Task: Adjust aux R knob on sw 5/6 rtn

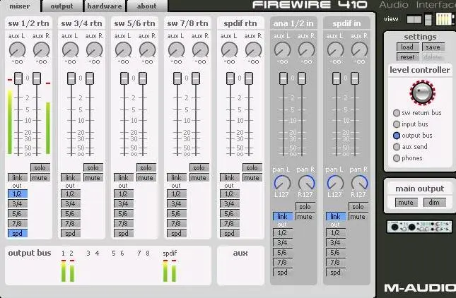Action: [x=148, y=49]
